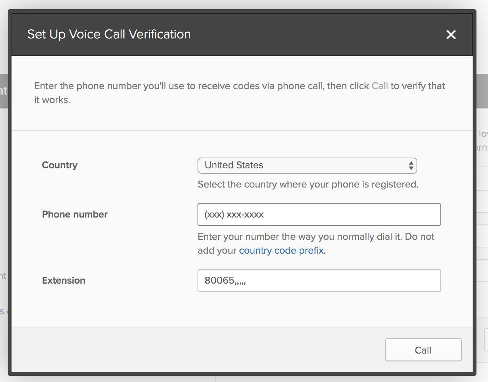Click the highlighted word Call in instructions

[380, 86]
